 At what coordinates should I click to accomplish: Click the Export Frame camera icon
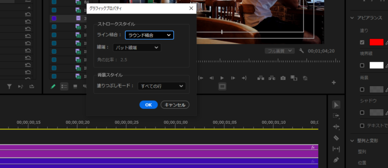coord(283,78)
